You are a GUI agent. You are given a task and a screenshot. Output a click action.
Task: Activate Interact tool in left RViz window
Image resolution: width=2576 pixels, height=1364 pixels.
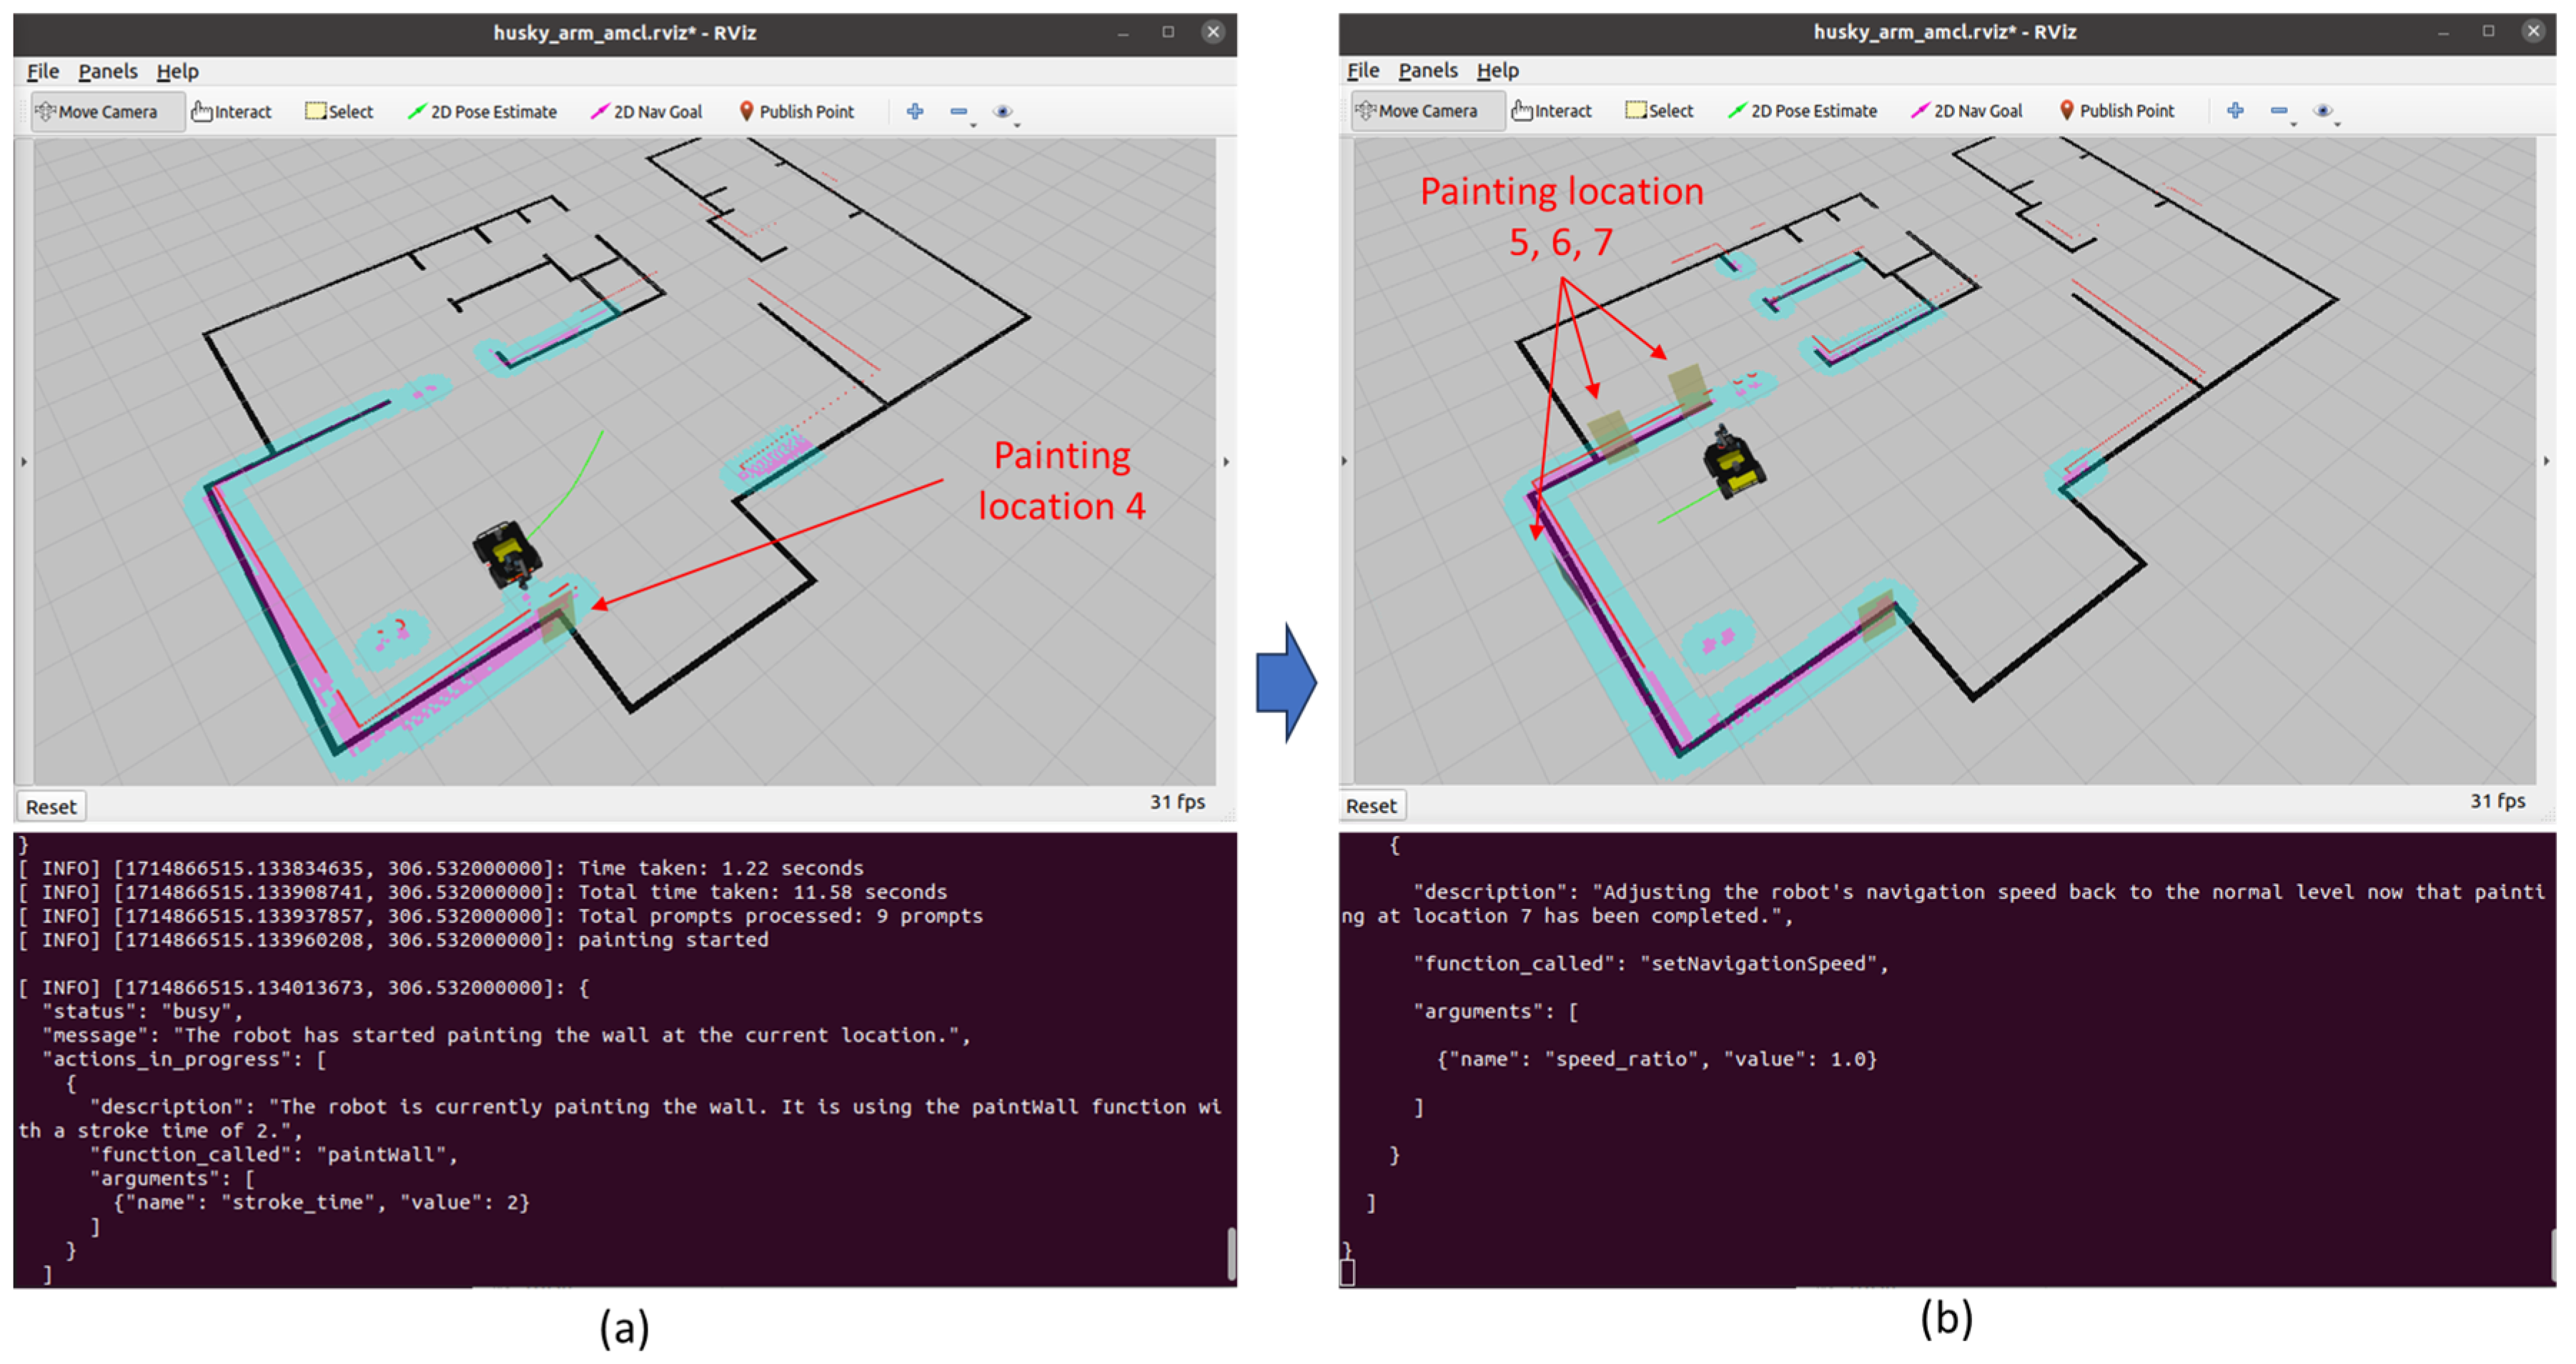[x=232, y=112]
